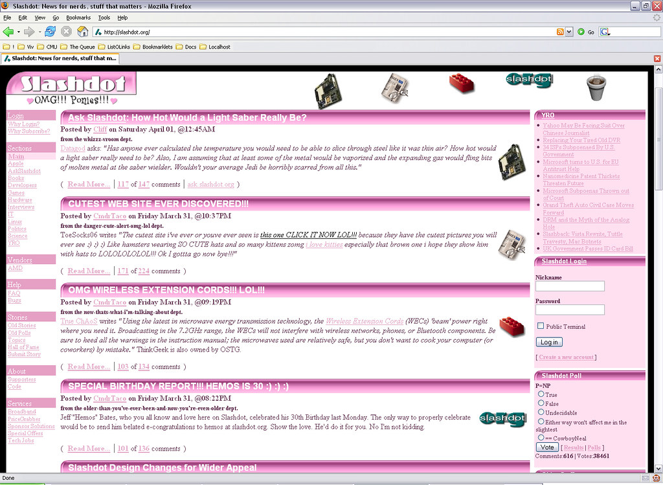Click Lego icon beside WIRELESS EXTENSION CORDS story
This screenshot has height=485, width=663.
click(511, 326)
